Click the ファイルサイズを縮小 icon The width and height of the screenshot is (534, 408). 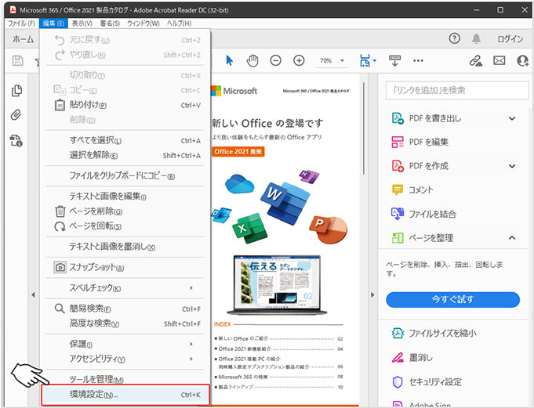(397, 333)
